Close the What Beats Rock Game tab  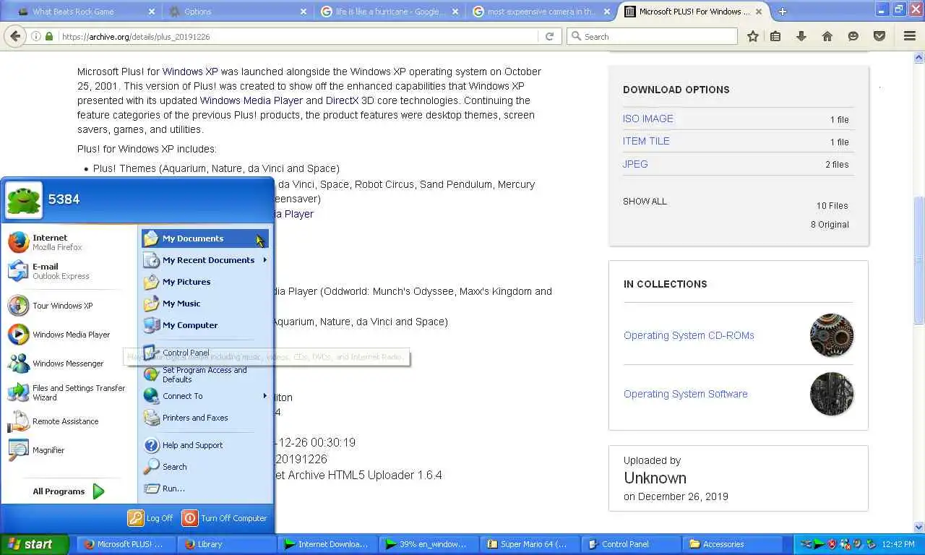click(x=152, y=12)
